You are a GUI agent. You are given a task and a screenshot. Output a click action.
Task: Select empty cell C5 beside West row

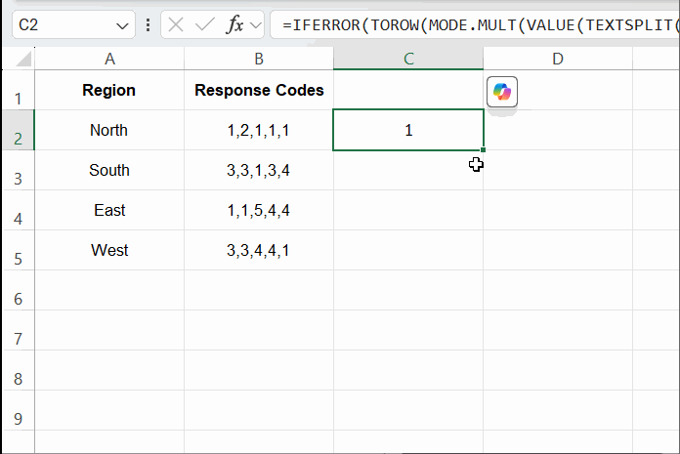point(408,250)
